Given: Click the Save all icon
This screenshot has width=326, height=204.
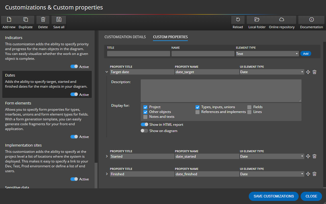Looking at the screenshot, I should pos(58,19).
